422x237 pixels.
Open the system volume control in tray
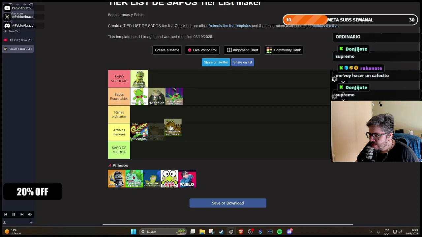pyautogui.click(x=400, y=232)
